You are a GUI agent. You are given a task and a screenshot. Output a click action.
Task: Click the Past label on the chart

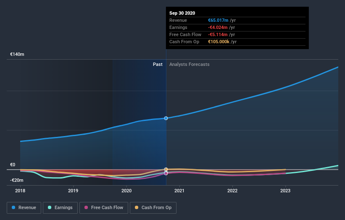[158, 64]
